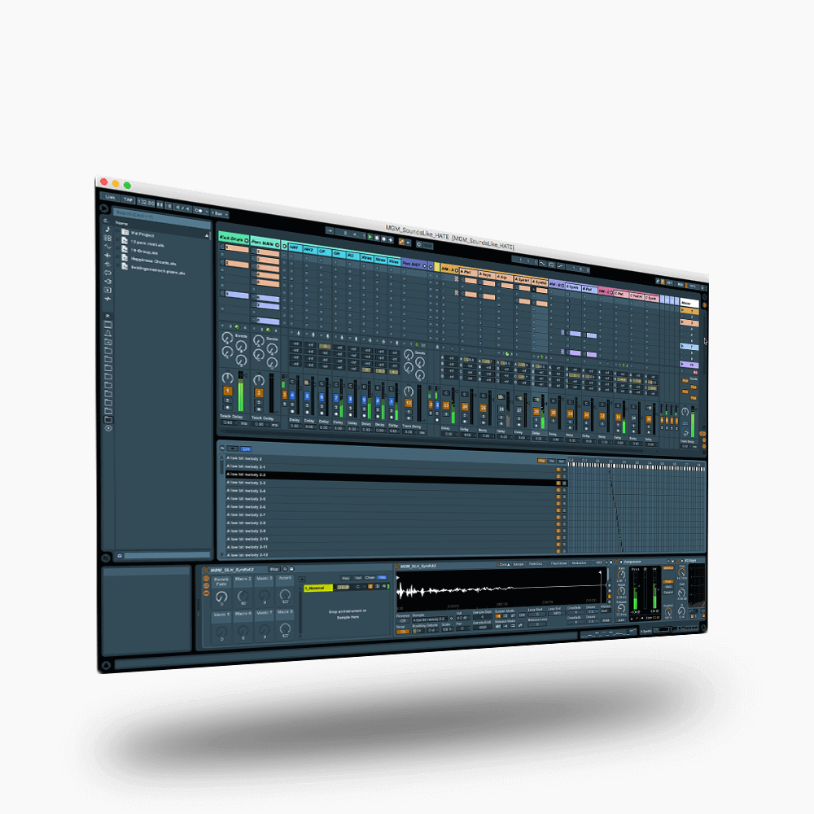Select the Sampler Zone tab

click(x=503, y=564)
